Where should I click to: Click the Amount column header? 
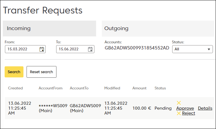(x=139, y=88)
